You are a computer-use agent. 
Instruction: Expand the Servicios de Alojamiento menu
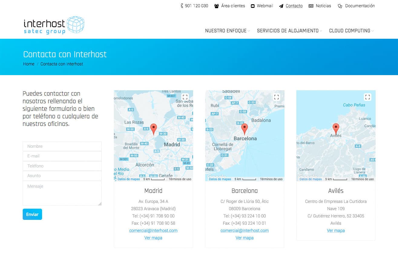[289, 31]
